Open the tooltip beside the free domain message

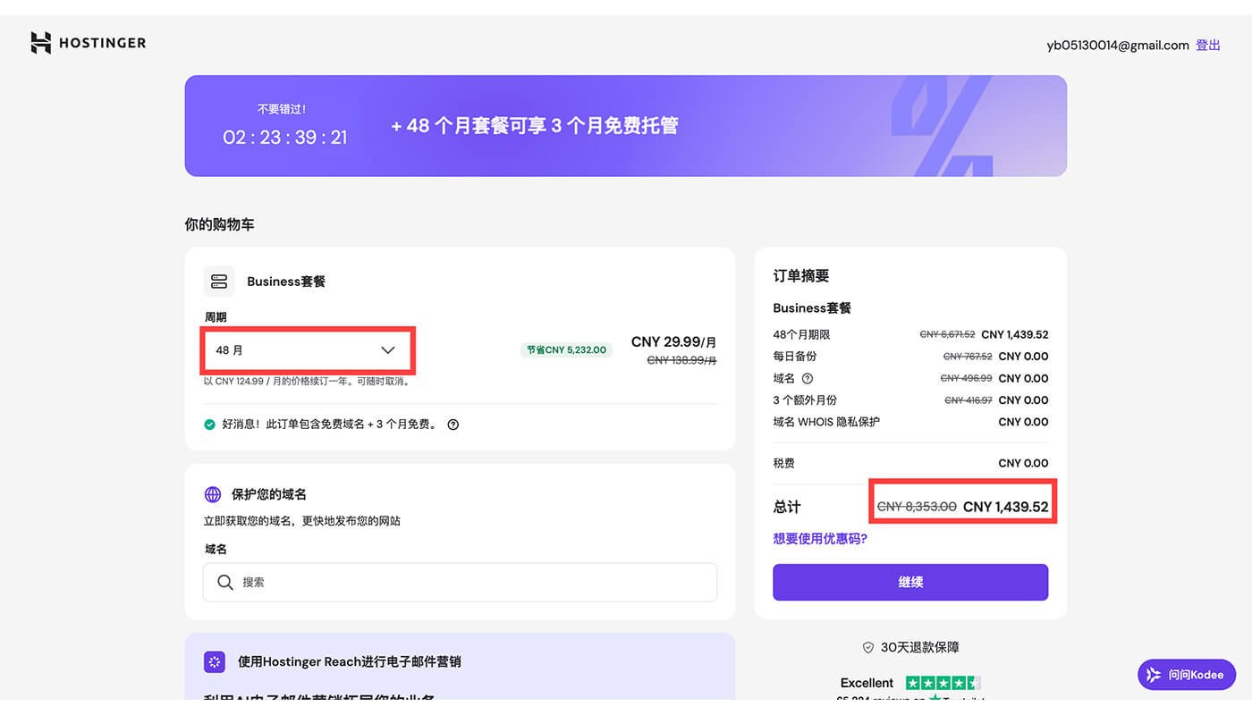click(453, 424)
